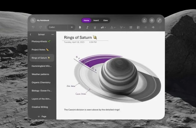Image resolution: width=196 pixels, height=128 pixels.
Task: Click the 4:06 PM timestamp
Action: (93, 42)
